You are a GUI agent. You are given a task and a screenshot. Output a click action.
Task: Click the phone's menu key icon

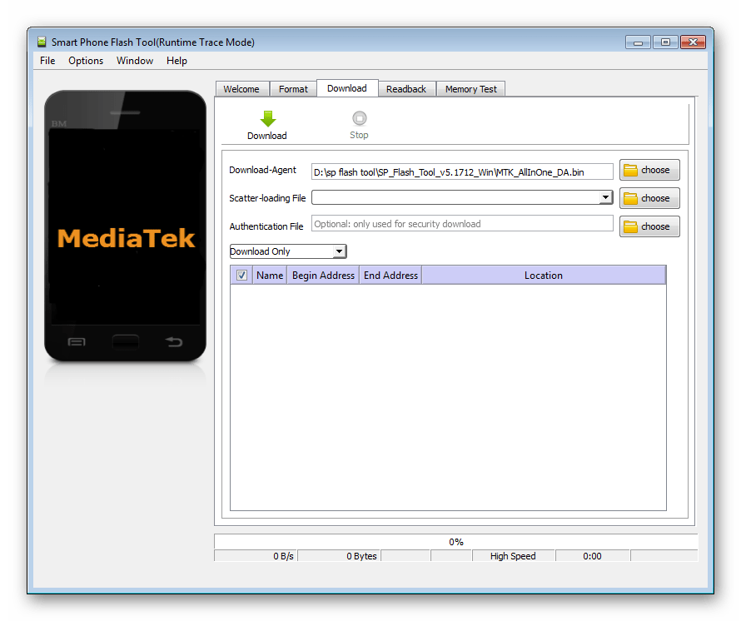77,341
